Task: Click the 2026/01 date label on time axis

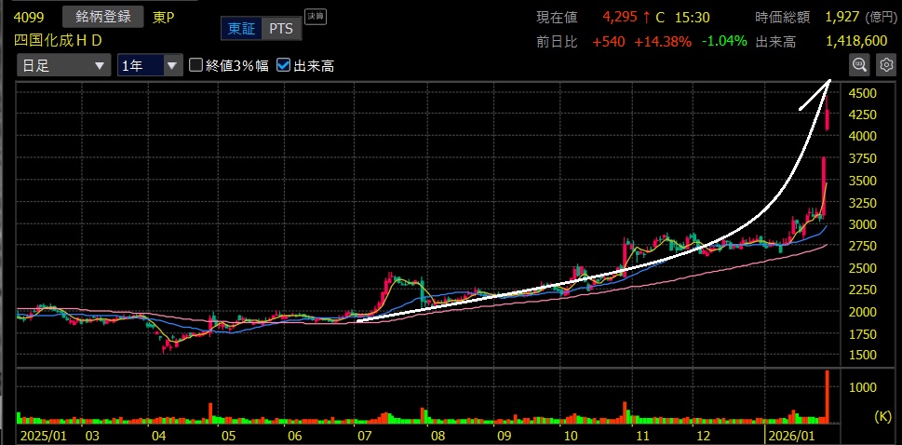Action: pyautogui.click(x=785, y=436)
